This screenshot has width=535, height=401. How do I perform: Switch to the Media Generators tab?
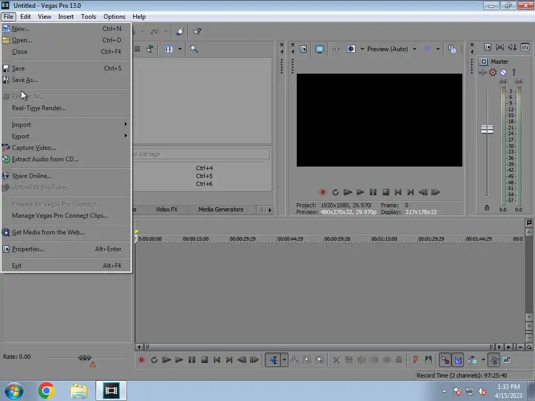(221, 209)
